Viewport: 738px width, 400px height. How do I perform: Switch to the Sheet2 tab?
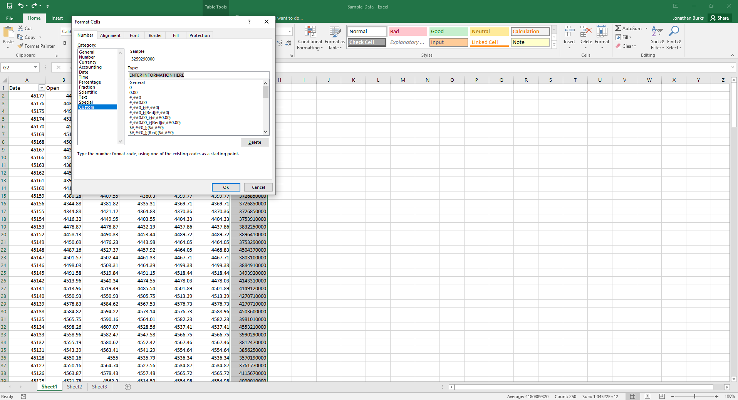(x=74, y=387)
